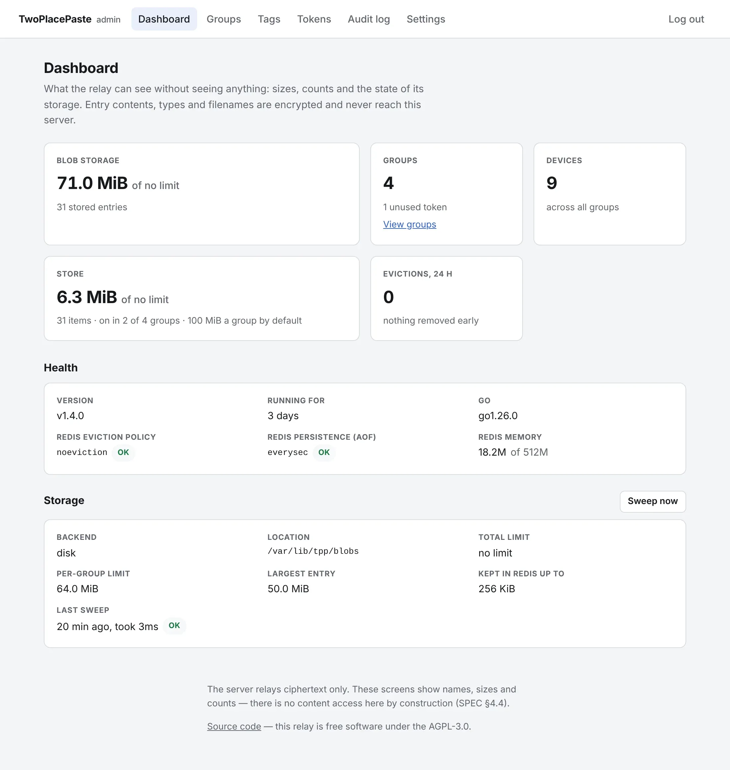Click the everysec persistence value

tap(288, 452)
